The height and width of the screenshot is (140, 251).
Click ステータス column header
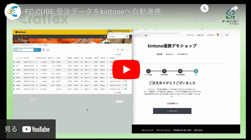click(19, 58)
